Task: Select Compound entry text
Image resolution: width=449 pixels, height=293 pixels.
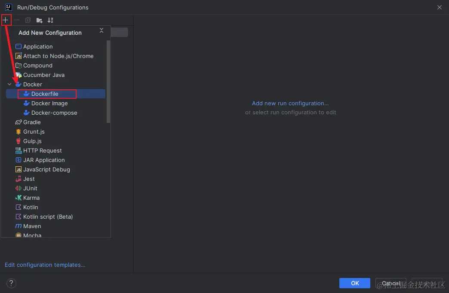Action: [x=38, y=66]
